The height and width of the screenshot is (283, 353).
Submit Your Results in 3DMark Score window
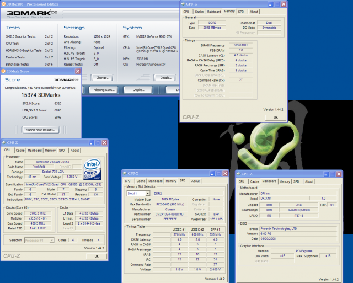(x=40, y=130)
